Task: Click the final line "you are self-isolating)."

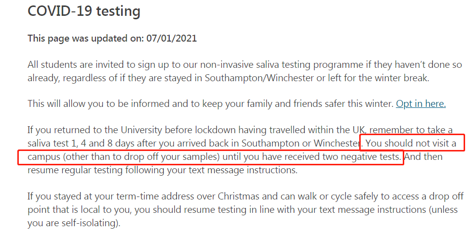Action: (74, 223)
